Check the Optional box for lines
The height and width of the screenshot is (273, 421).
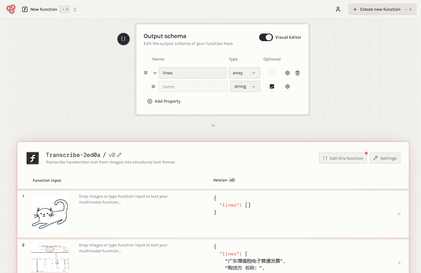click(x=272, y=73)
